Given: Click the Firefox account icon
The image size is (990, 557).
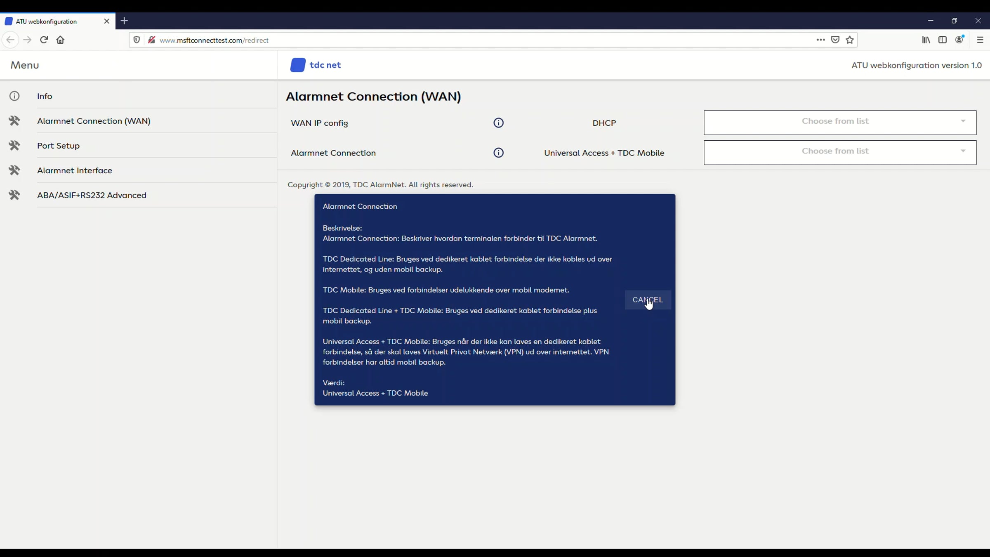Looking at the screenshot, I should point(959,40).
